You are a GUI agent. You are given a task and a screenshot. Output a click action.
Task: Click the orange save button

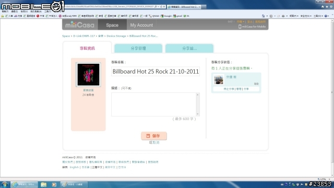(x=154, y=136)
